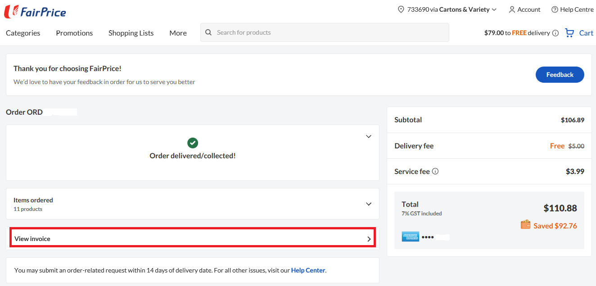Open View invoice arrow
Viewport: 596px width, 286px height.
(x=369, y=239)
